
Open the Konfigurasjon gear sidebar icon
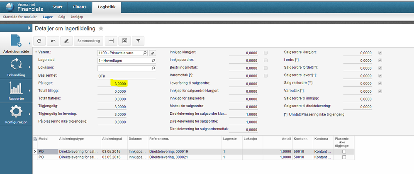coord(16,112)
